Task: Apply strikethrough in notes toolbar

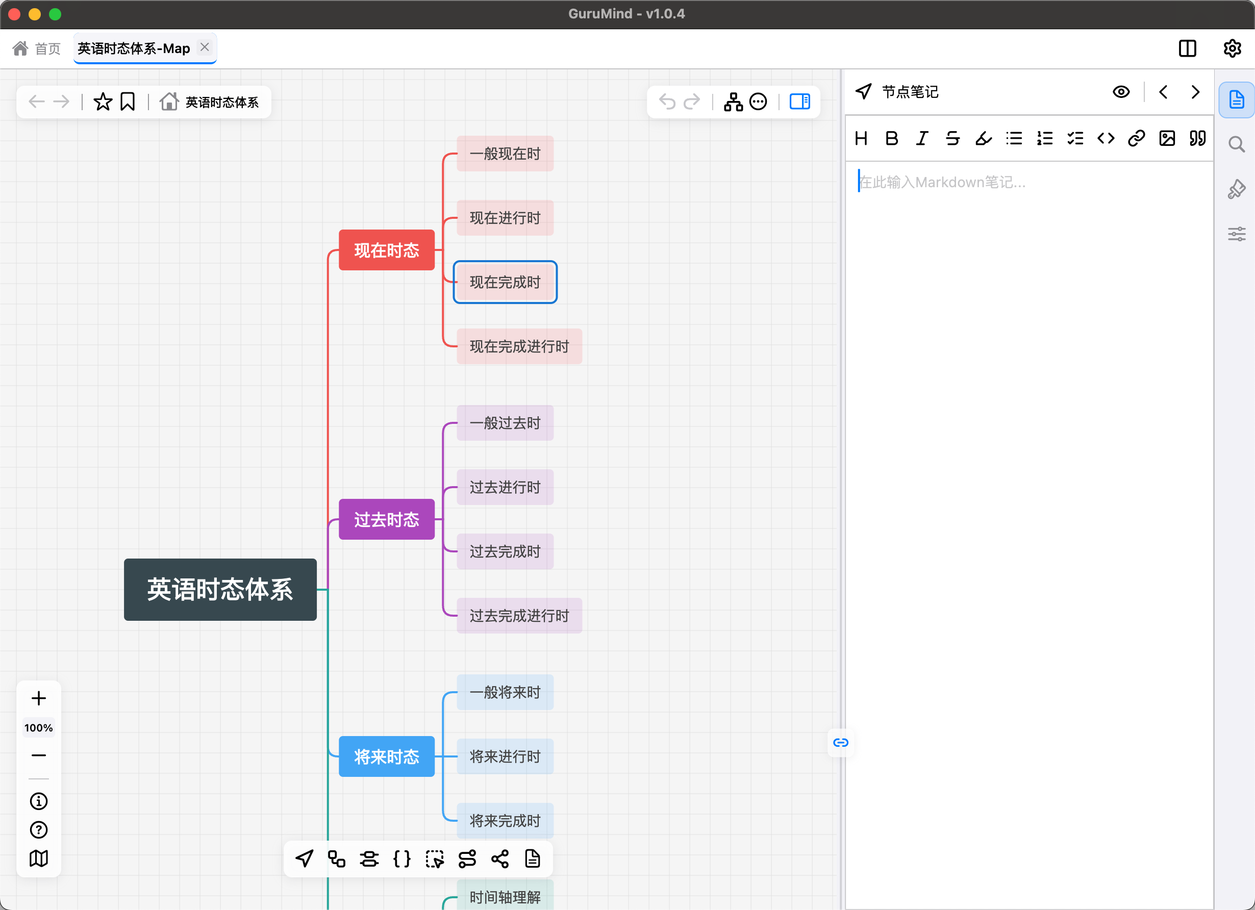Action: [952, 138]
